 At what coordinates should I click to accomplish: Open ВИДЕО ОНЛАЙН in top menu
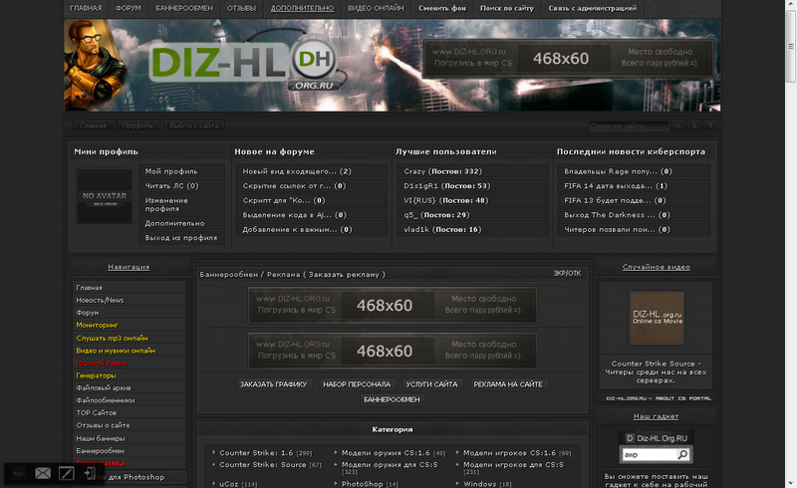pyautogui.click(x=376, y=8)
